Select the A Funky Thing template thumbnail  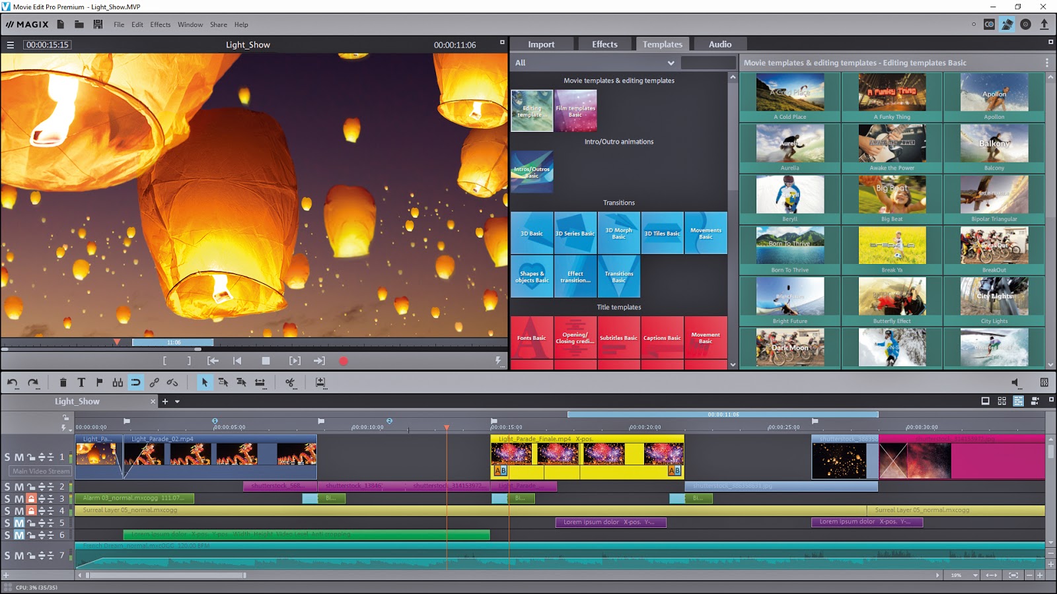click(892, 92)
